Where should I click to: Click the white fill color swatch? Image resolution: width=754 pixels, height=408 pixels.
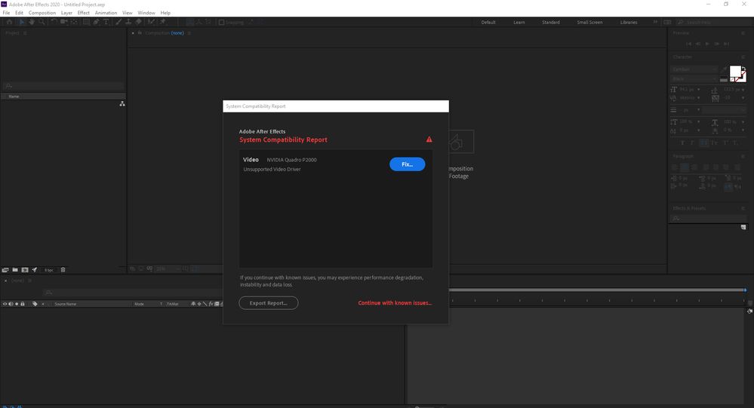[735, 72]
